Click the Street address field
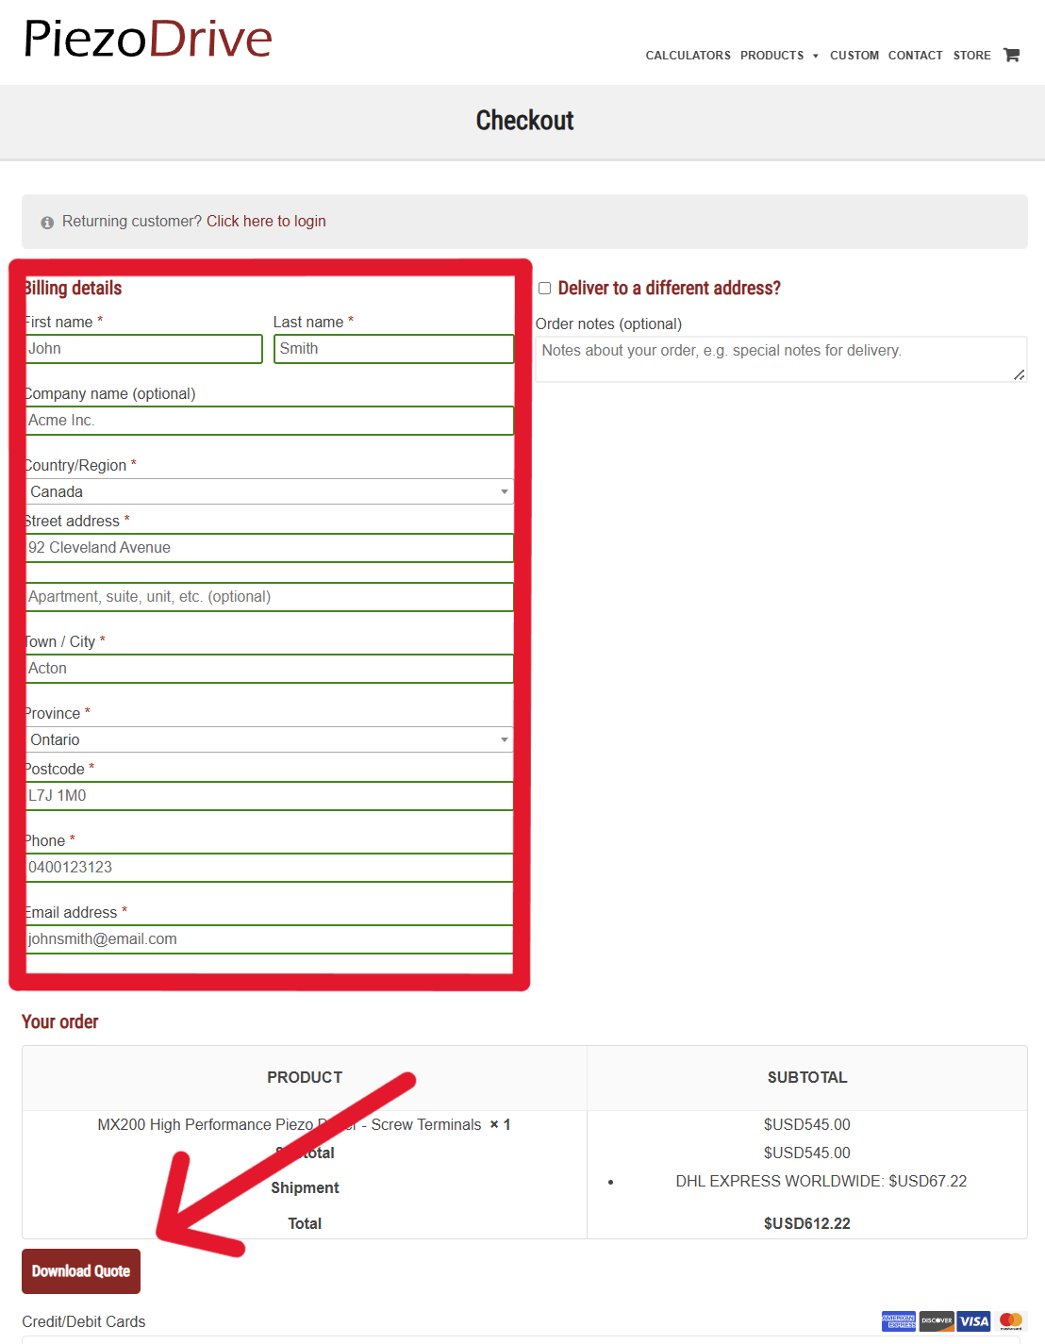The width and height of the screenshot is (1045, 1344). pyautogui.click(x=270, y=548)
